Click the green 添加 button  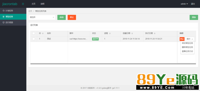(194, 17)
